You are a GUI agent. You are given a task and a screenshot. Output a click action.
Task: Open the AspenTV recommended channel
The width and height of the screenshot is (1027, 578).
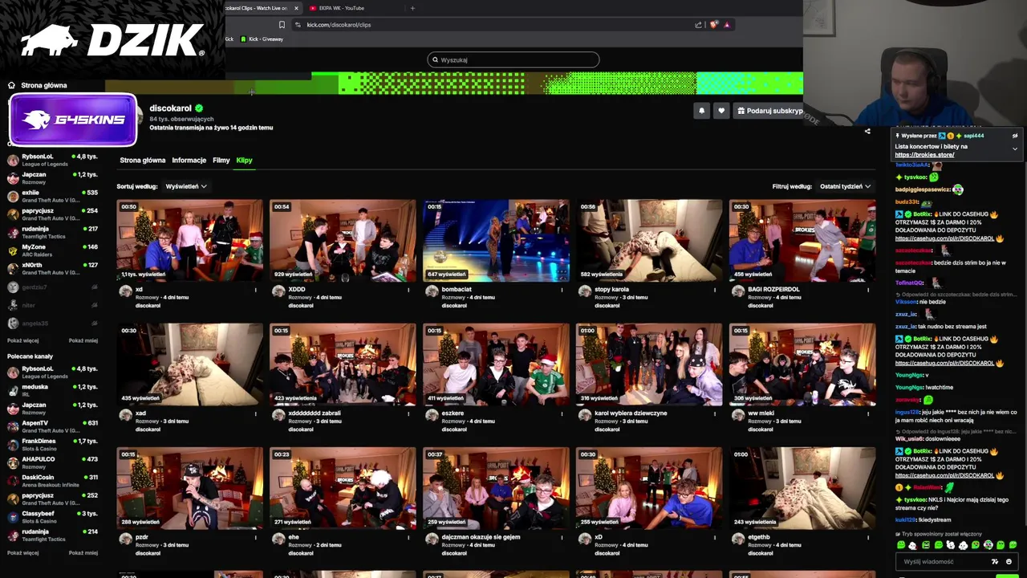52,426
